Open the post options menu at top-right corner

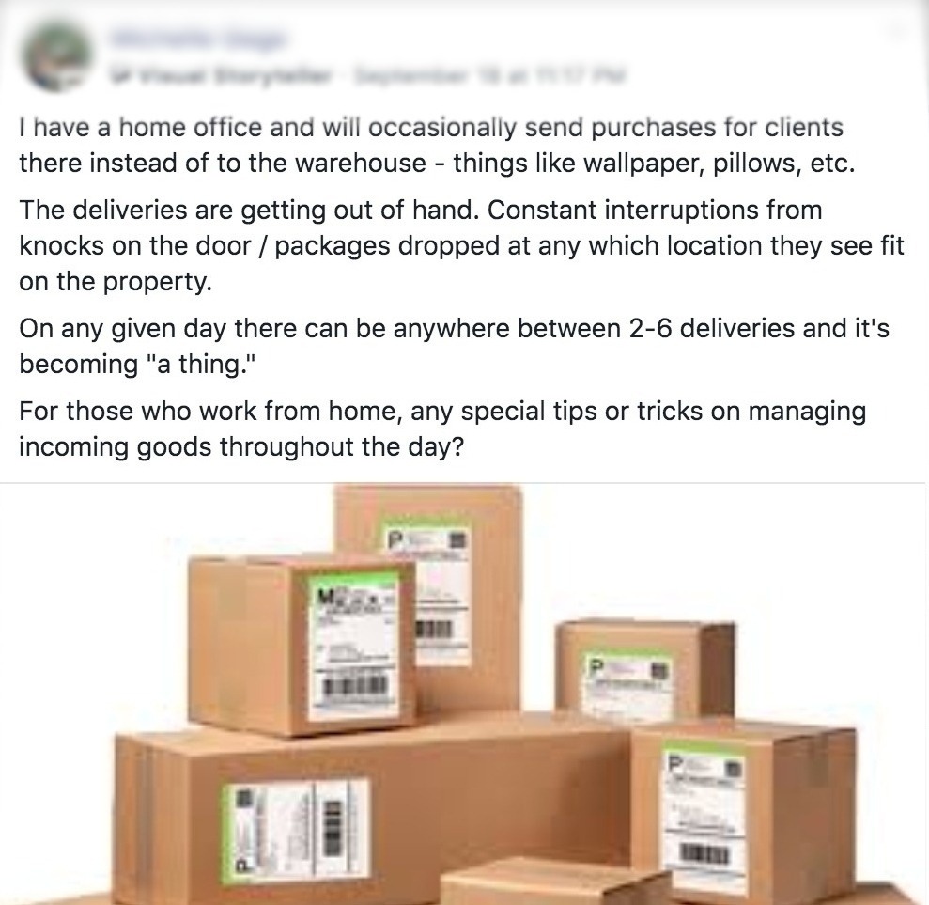point(900,35)
